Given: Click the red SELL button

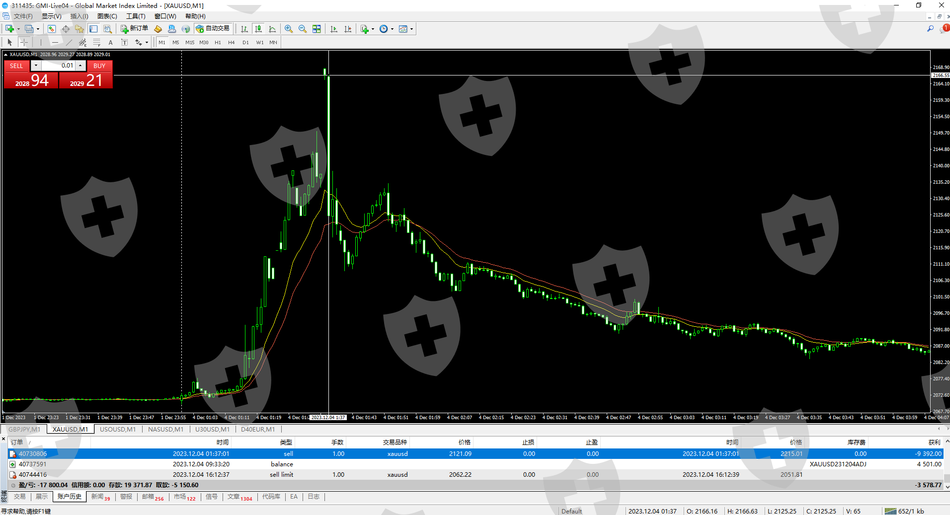Looking at the screenshot, I should click(x=16, y=66).
